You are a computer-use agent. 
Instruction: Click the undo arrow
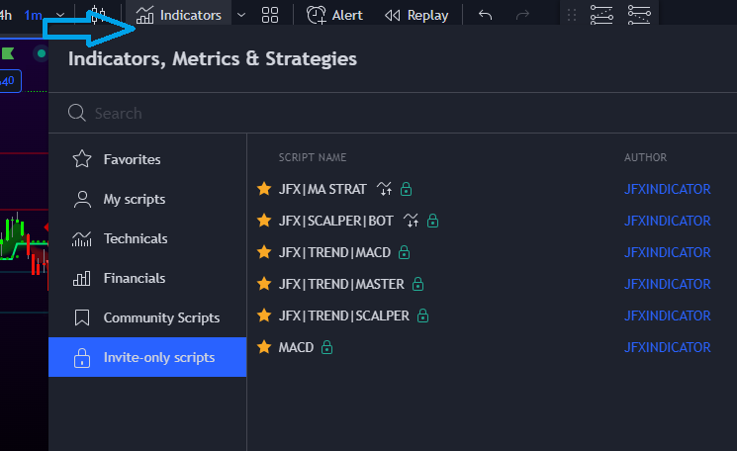[x=485, y=15]
